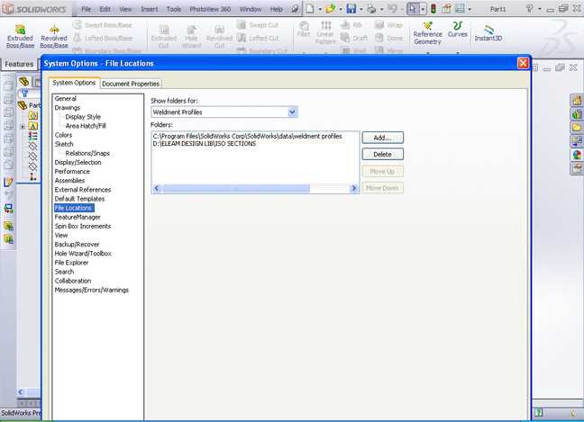The image size is (584, 422).
Task: Select File Locations in options list
Action: [74, 208]
